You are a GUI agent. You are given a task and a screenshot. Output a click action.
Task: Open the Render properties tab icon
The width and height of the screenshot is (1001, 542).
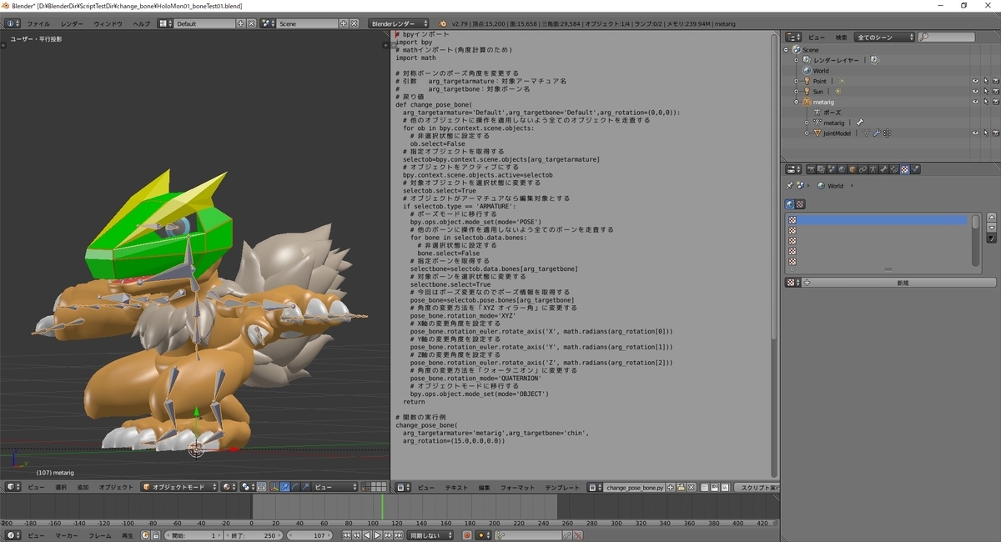click(x=812, y=169)
